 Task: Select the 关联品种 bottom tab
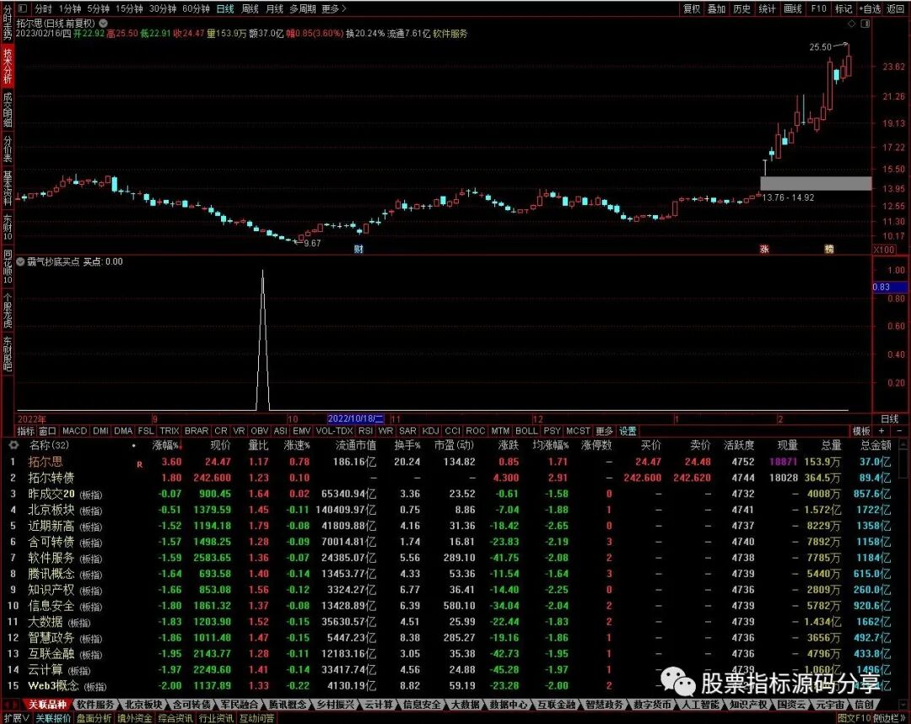click(47, 705)
